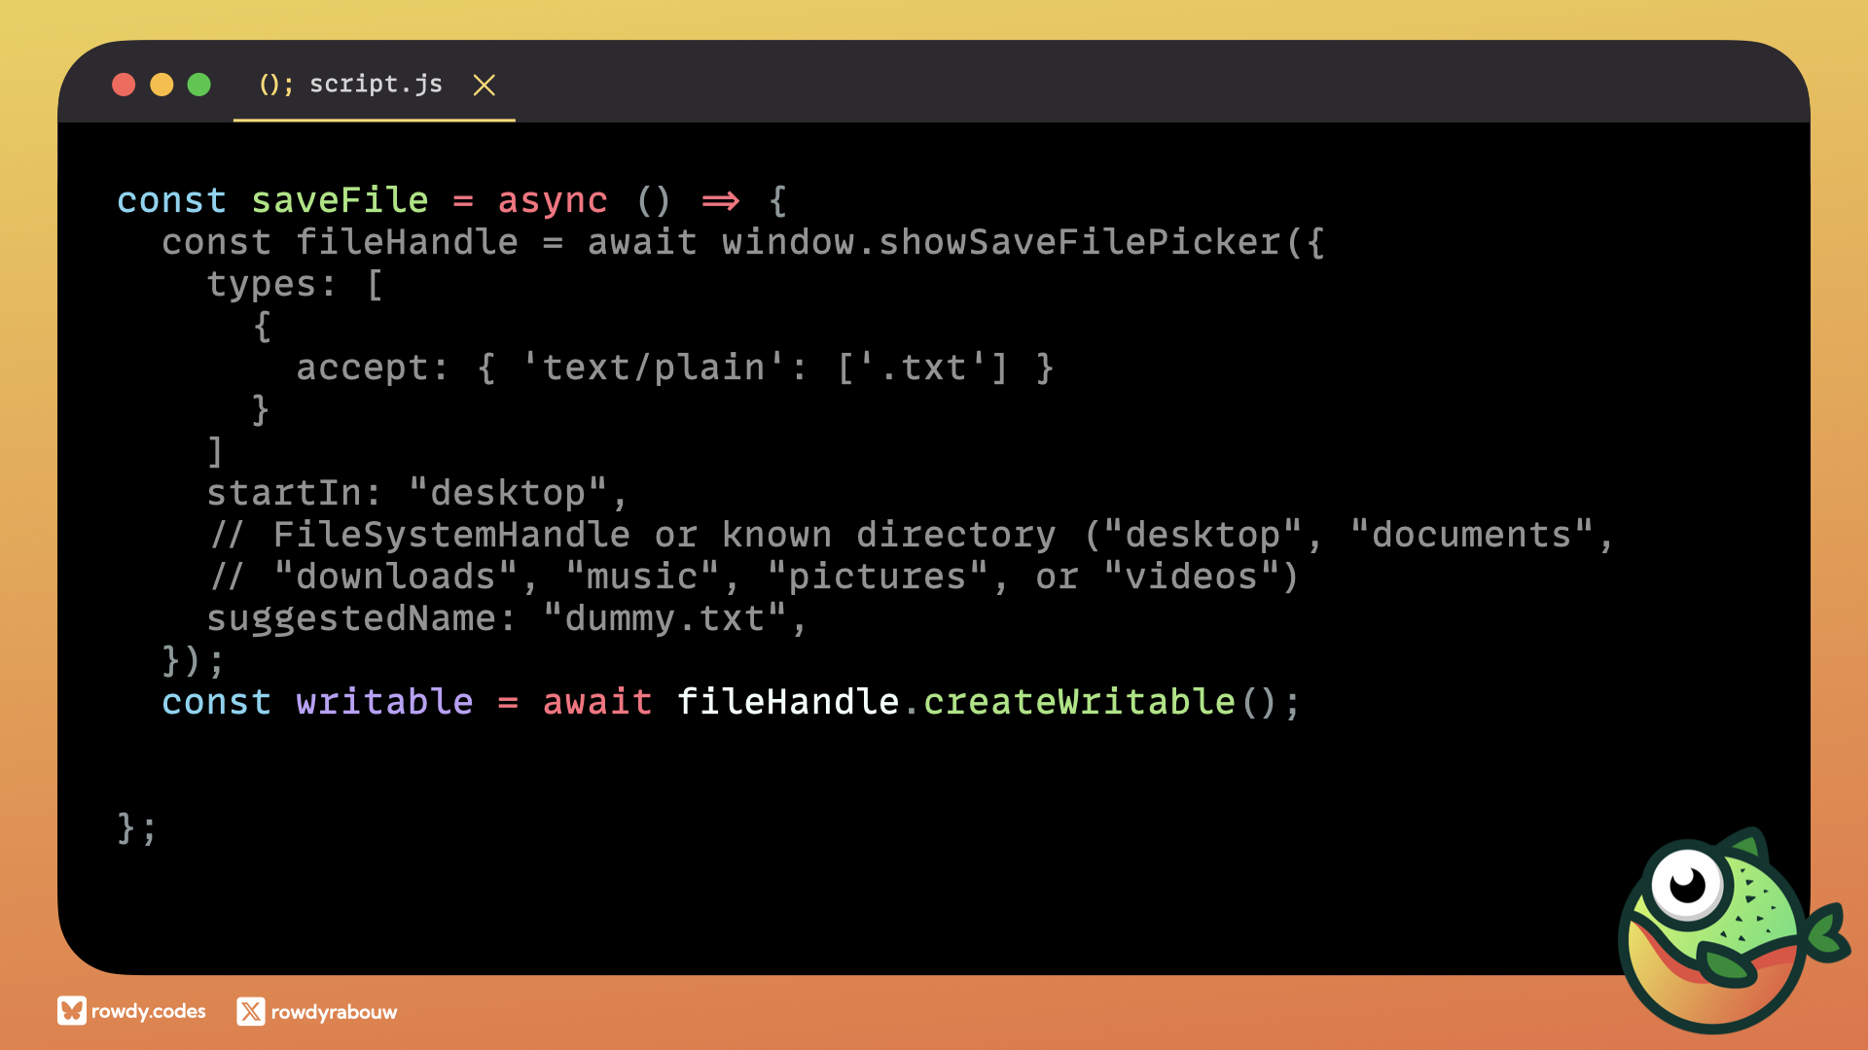Click the green window dot

point(199,85)
